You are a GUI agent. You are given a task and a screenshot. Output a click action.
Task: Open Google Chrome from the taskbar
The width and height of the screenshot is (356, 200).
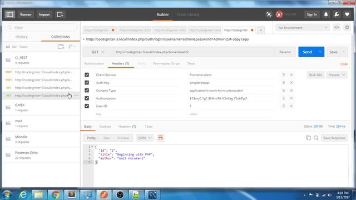[55, 194]
